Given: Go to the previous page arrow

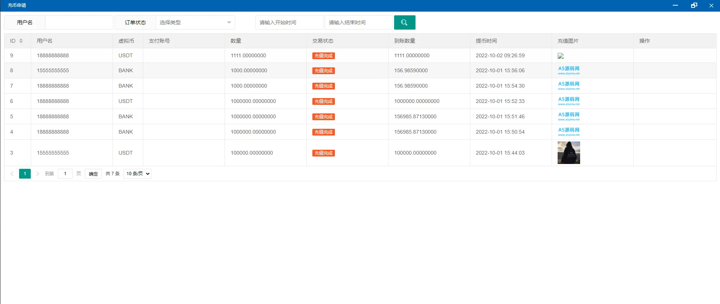Looking at the screenshot, I should tap(12, 174).
